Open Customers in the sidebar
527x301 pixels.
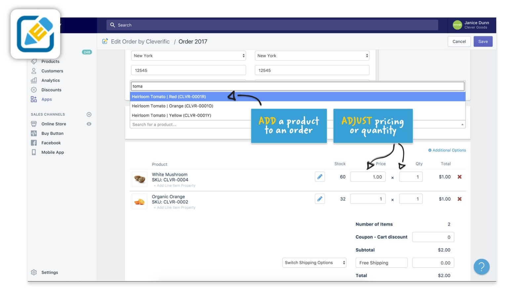[x=52, y=71]
